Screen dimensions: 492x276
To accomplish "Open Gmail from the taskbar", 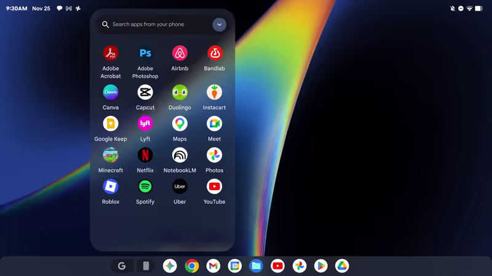I will (x=213, y=266).
